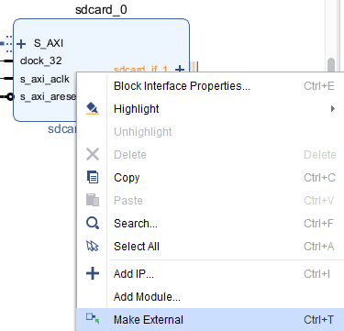Click the Copy pages icon
The height and width of the screenshot is (331, 344).
[x=93, y=177]
